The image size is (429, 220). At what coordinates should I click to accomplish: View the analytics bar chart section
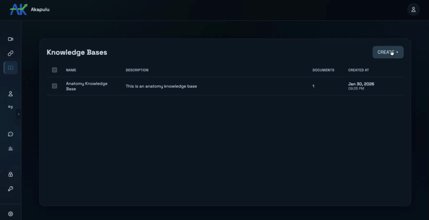(x=10, y=148)
